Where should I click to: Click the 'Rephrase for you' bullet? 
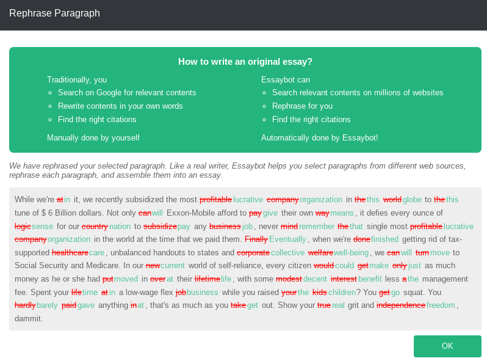click(x=302, y=106)
